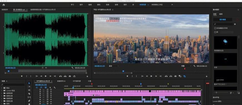The height and width of the screenshot is (105, 242).
Task: Open source monitor button editor plus
Action: [x=87, y=76]
